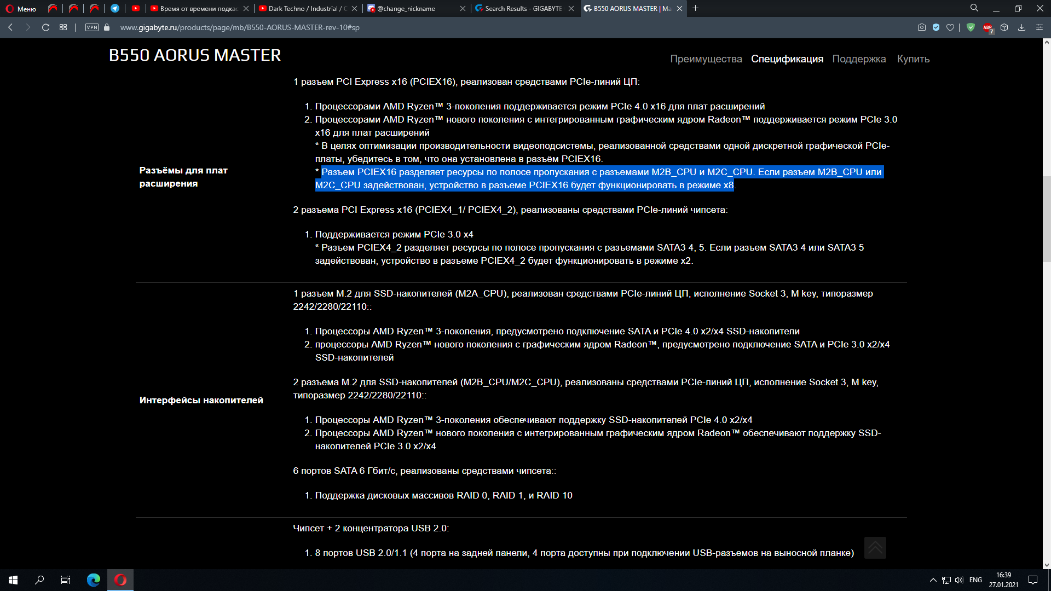Open the Adblock Plus extension
The image size is (1051, 591).
[988, 27]
